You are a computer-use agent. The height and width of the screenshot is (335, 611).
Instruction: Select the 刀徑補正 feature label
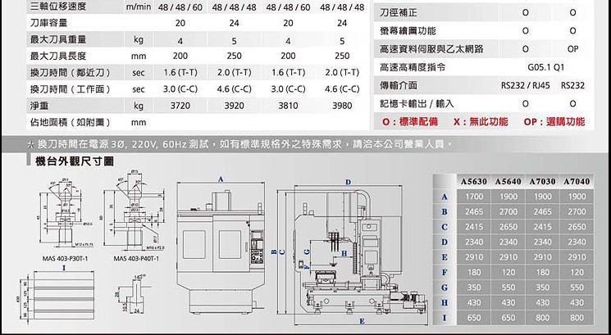(x=399, y=13)
